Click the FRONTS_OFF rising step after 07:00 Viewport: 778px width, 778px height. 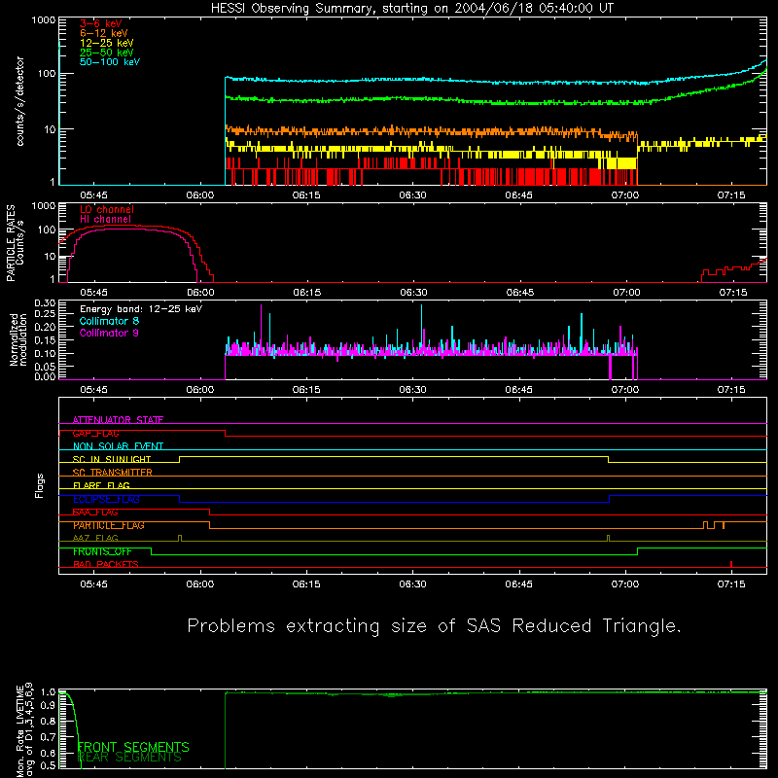[638, 551]
